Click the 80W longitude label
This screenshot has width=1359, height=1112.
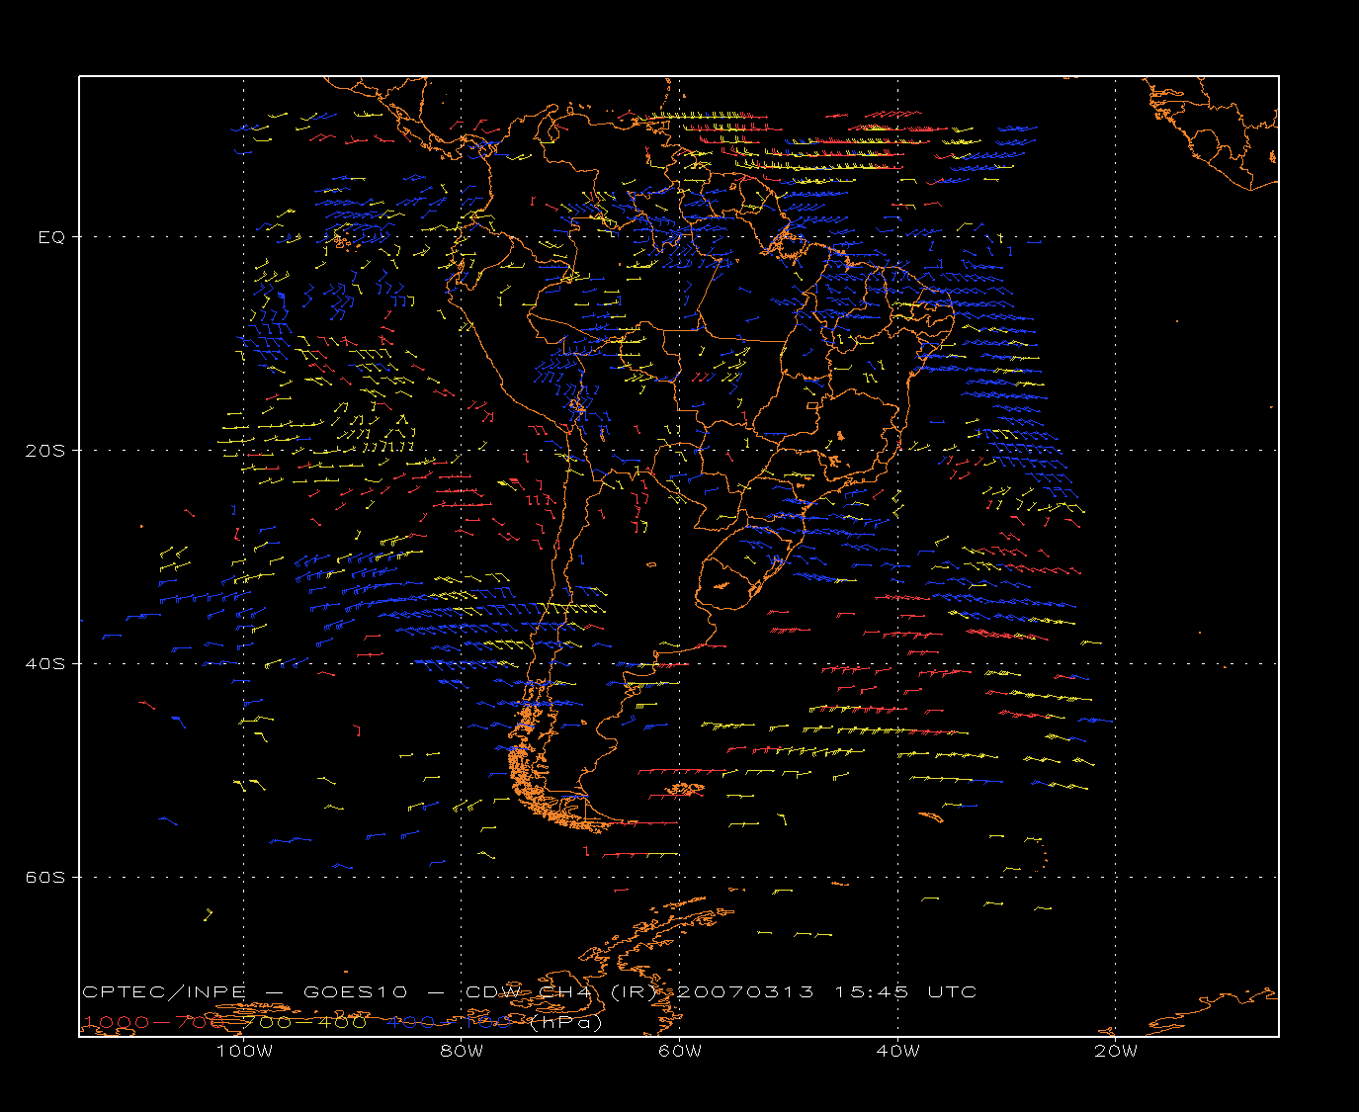pos(463,1051)
